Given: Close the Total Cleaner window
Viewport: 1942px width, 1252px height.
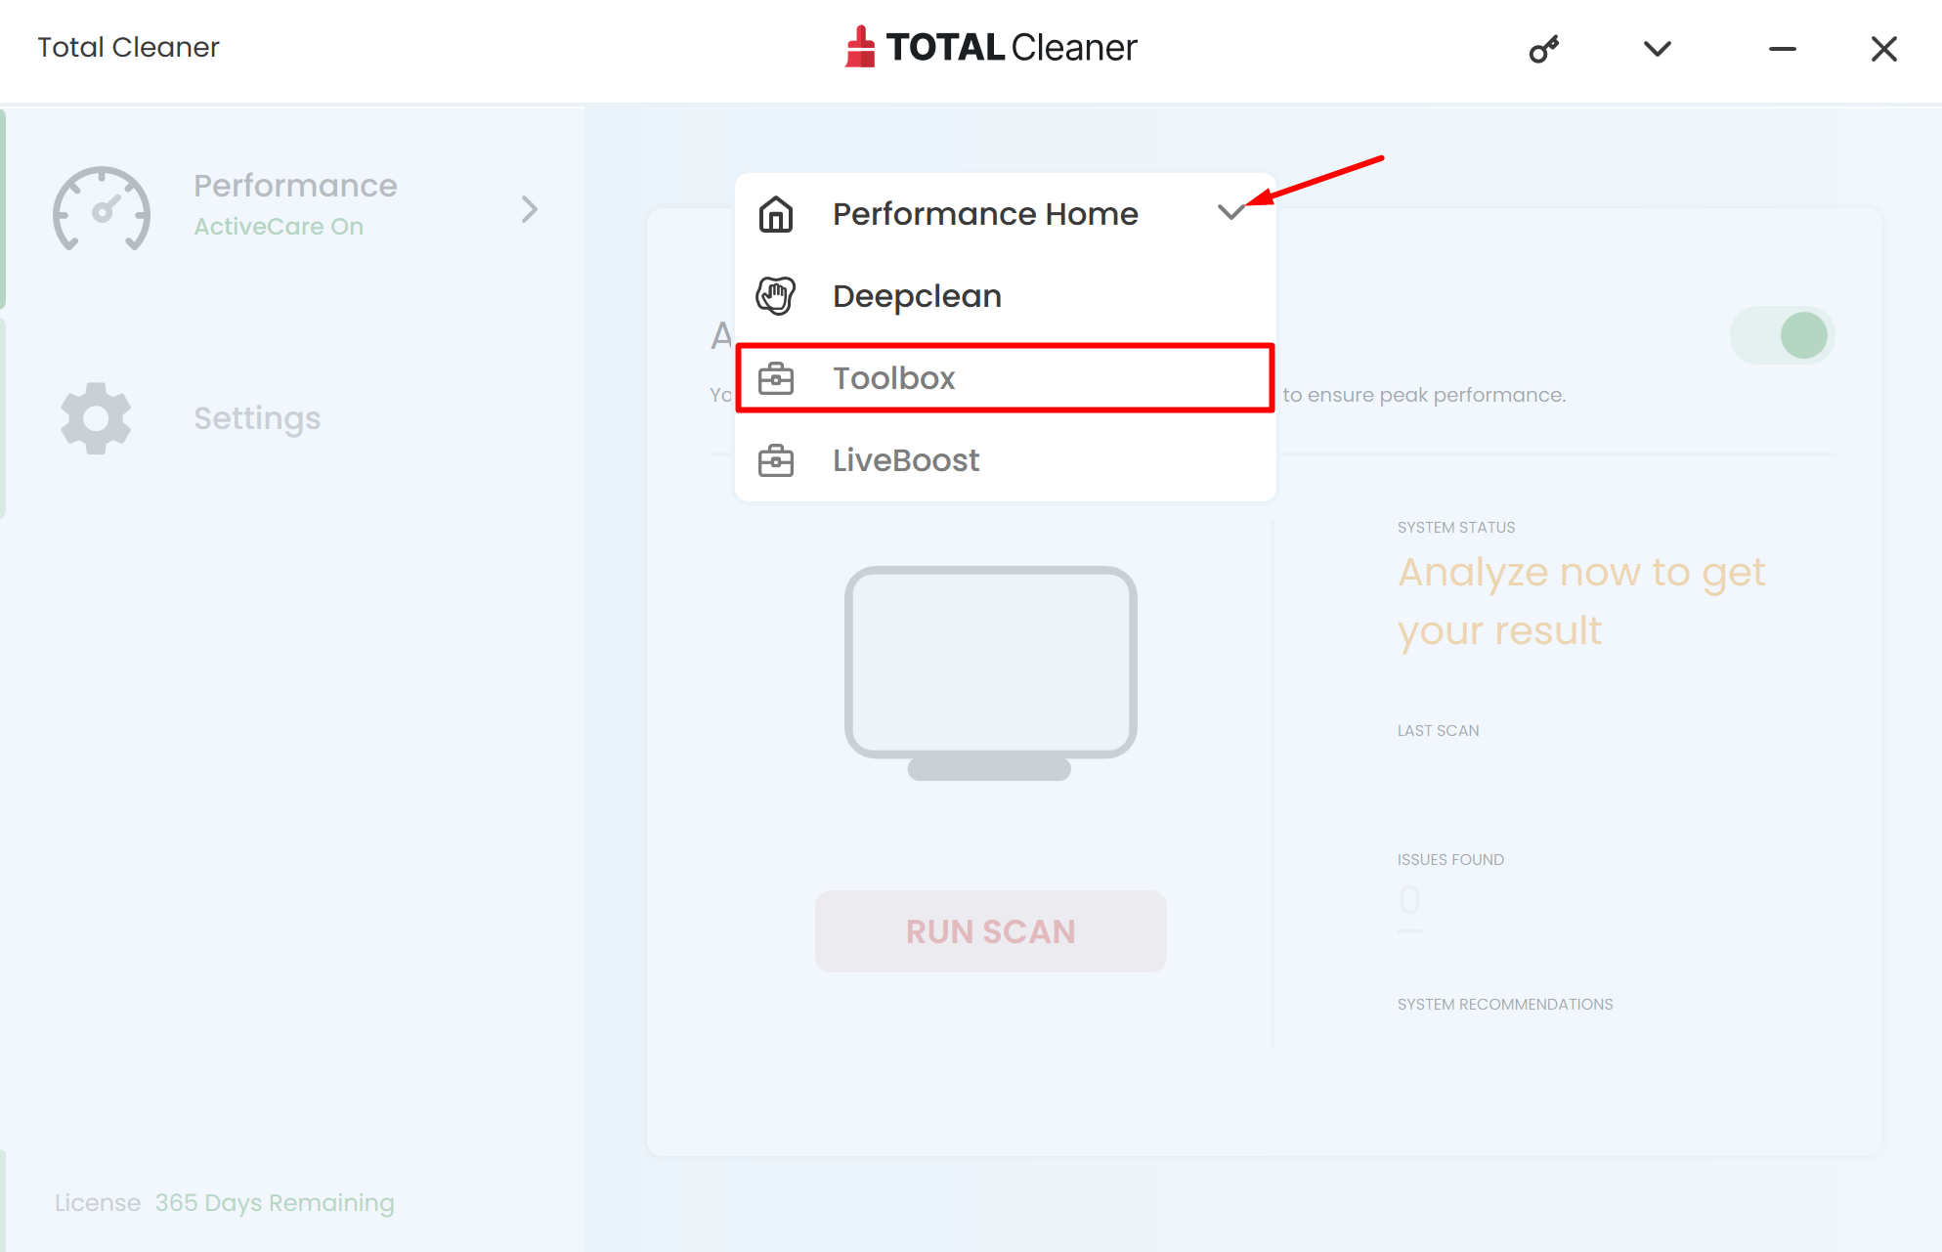Looking at the screenshot, I should pos(1884,49).
